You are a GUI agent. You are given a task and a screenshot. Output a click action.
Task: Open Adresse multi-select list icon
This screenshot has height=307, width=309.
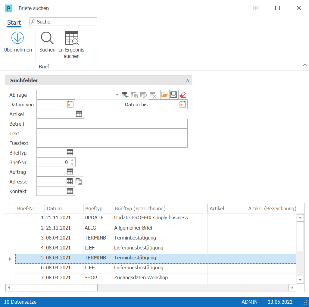coord(79,181)
